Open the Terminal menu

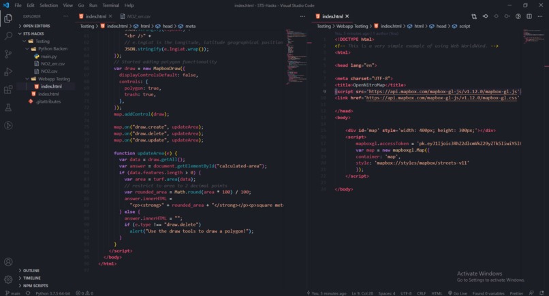tap(110, 5)
